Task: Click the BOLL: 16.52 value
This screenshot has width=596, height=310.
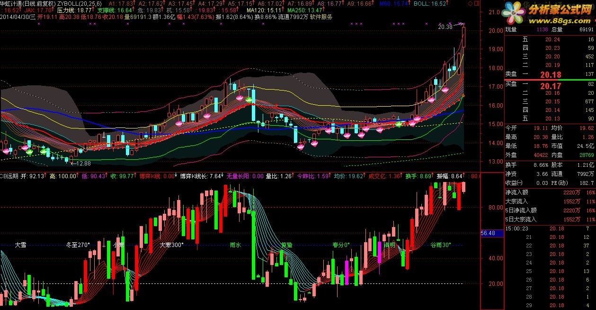Action: [430, 3]
